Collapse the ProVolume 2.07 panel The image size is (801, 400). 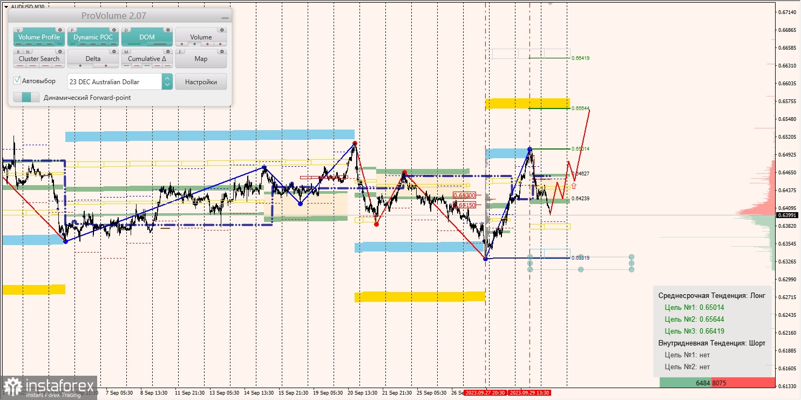point(225,18)
